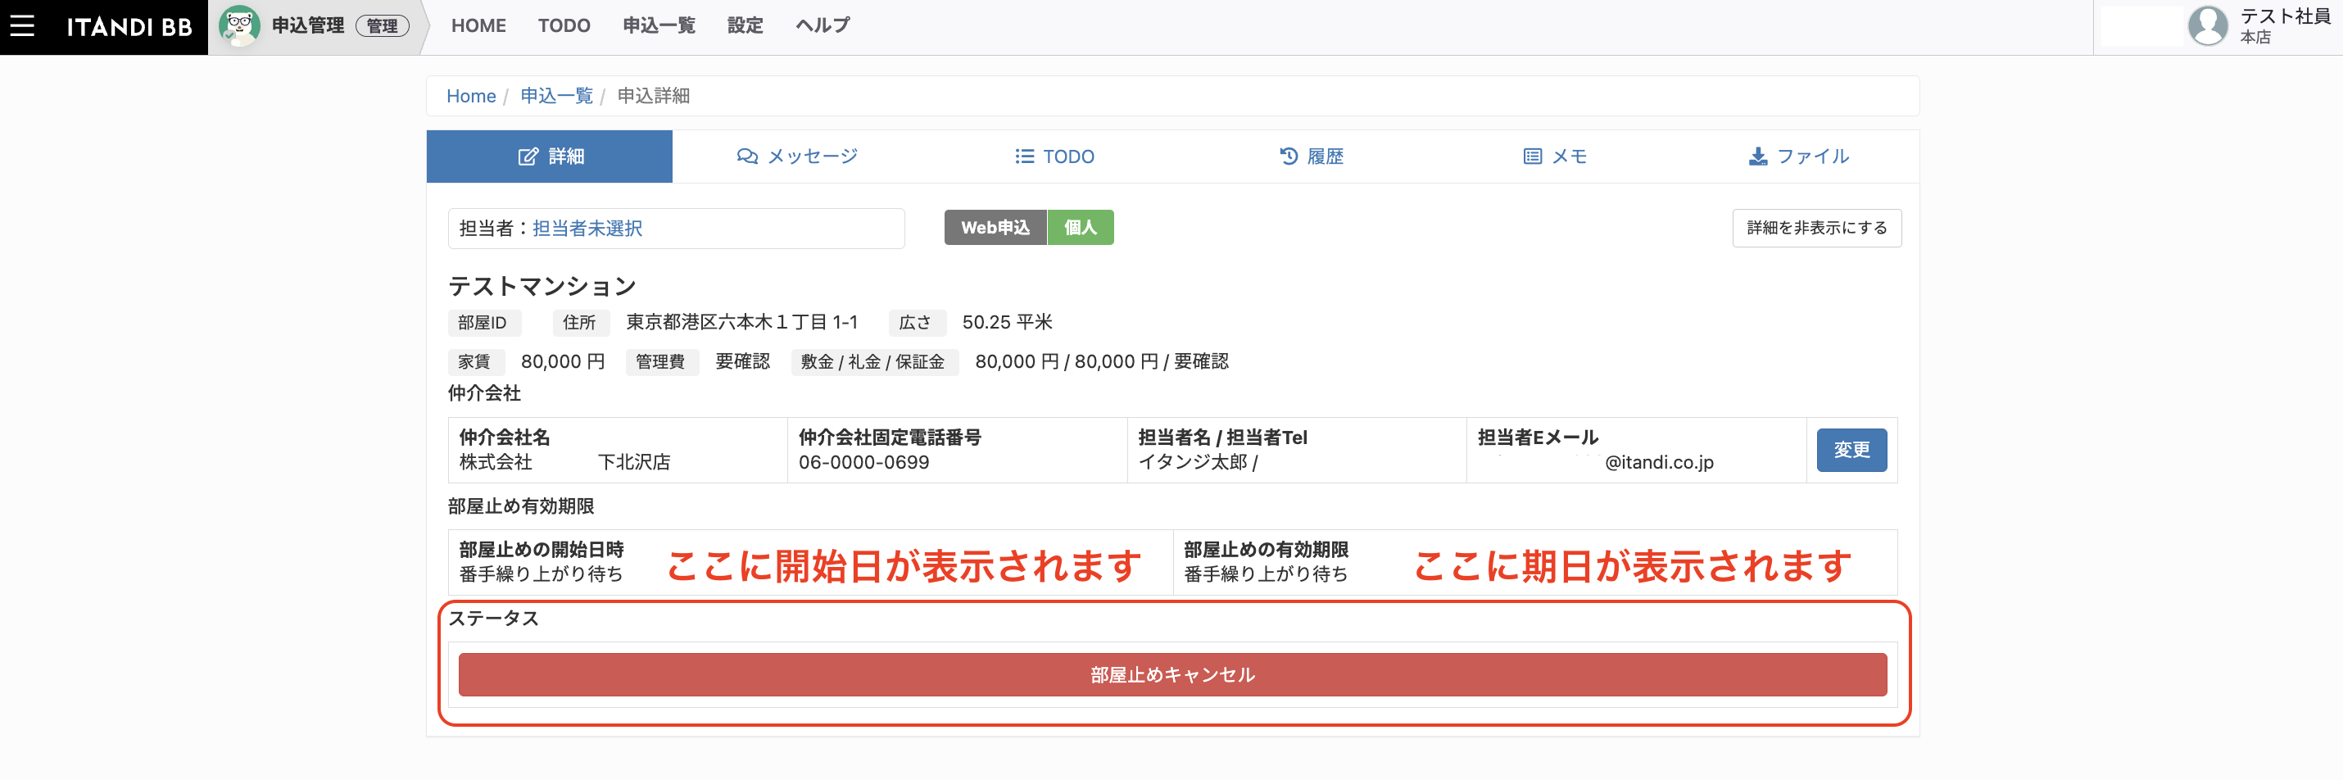Image resolution: width=2343 pixels, height=780 pixels.
Task: Click the ITANDI BB logo
Action: coord(129,26)
